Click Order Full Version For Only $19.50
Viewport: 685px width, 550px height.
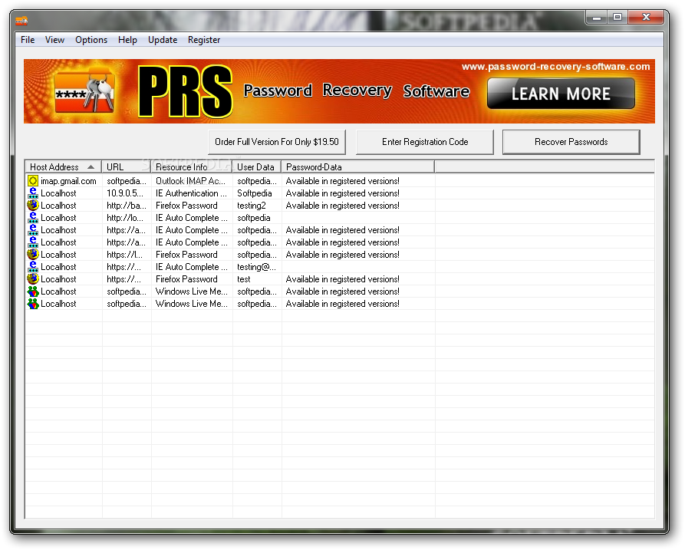pyautogui.click(x=277, y=142)
